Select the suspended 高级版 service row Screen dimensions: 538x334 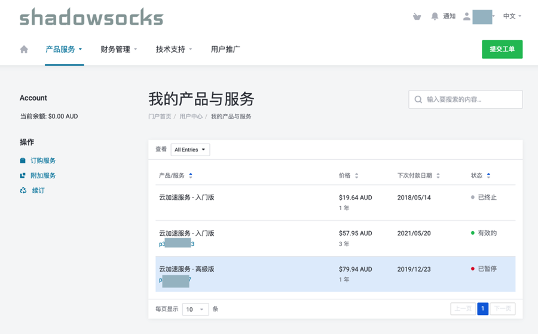click(335, 274)
